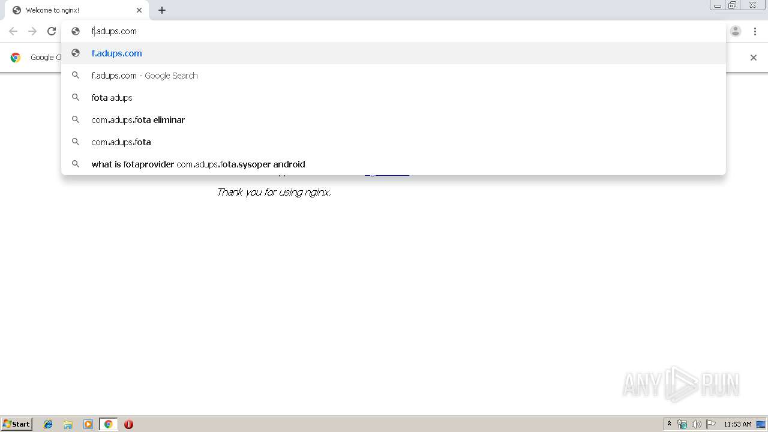The width and height of the screenshot is (768, 432).
Task: Click the Show Desktop button
Action: [761, 424]
